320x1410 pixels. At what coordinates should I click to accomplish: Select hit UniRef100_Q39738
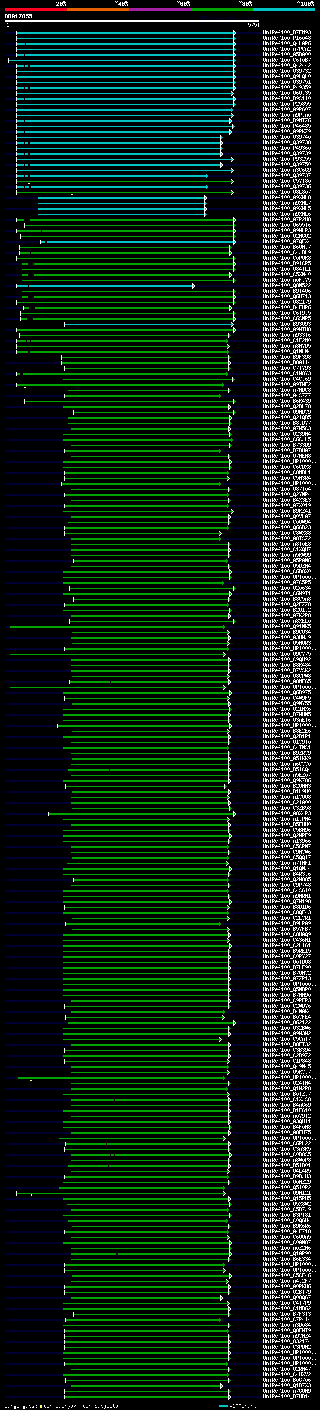287,143
